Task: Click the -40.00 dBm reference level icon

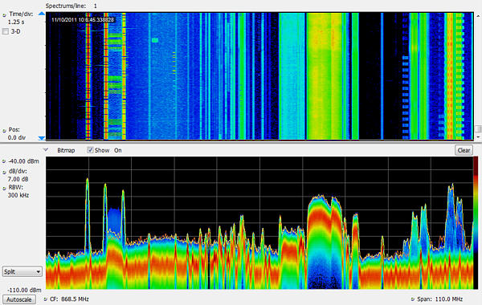Action: 4,161
